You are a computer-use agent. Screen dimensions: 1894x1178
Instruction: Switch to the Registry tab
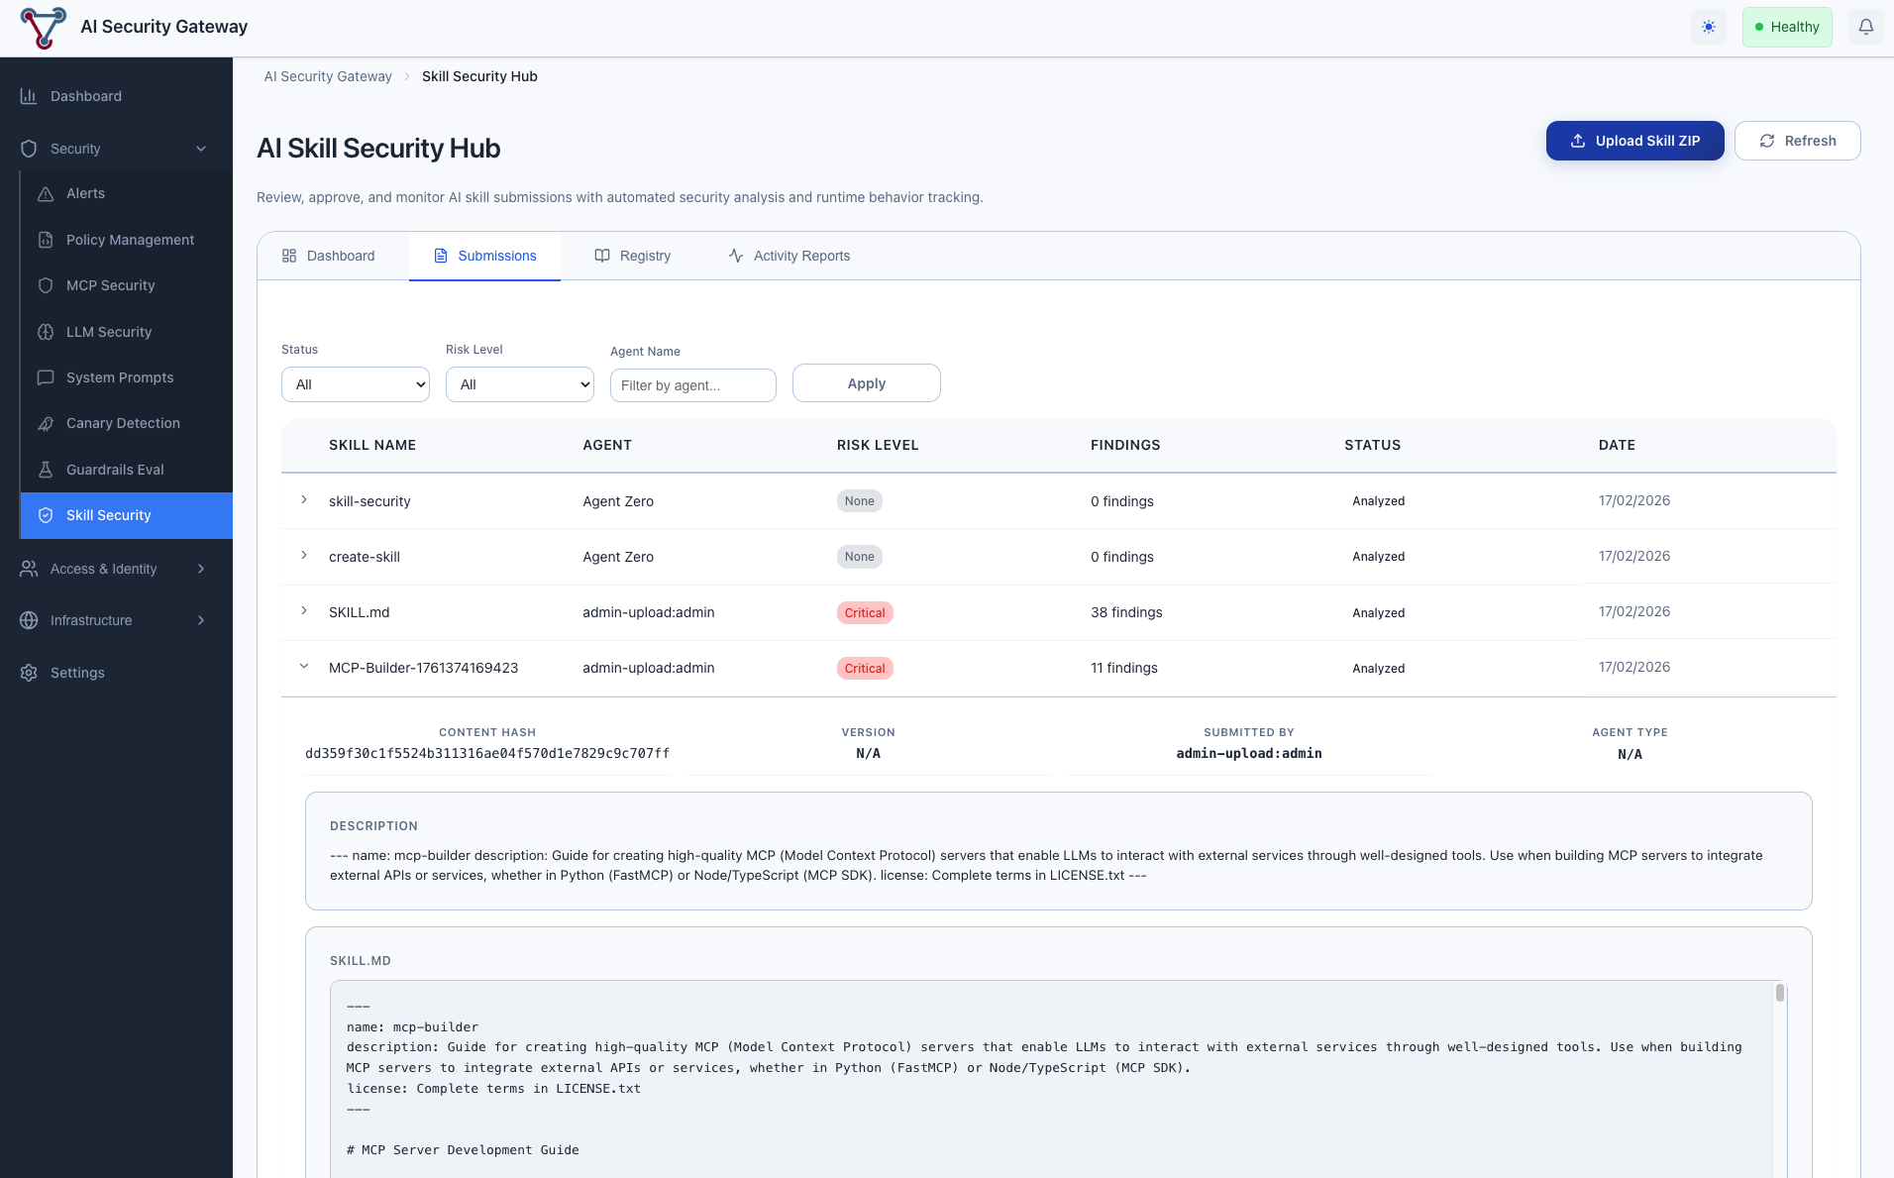pos(633,256)
